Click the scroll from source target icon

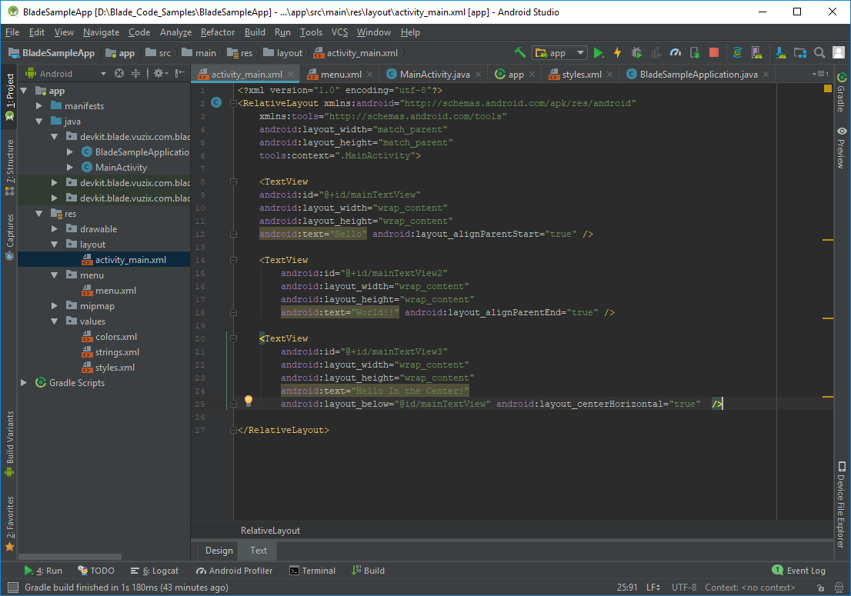(118, 73)
